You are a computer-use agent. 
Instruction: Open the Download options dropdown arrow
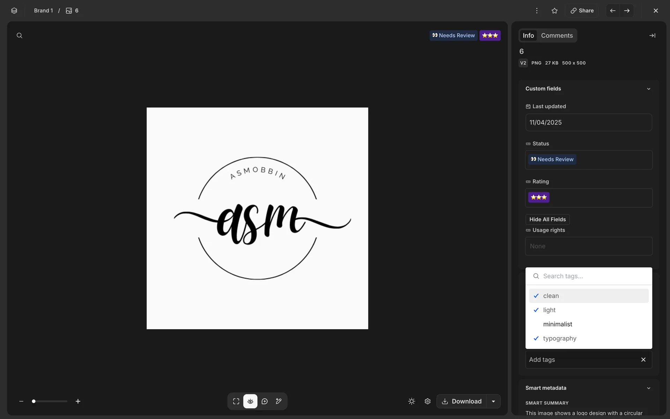[493, 401]
